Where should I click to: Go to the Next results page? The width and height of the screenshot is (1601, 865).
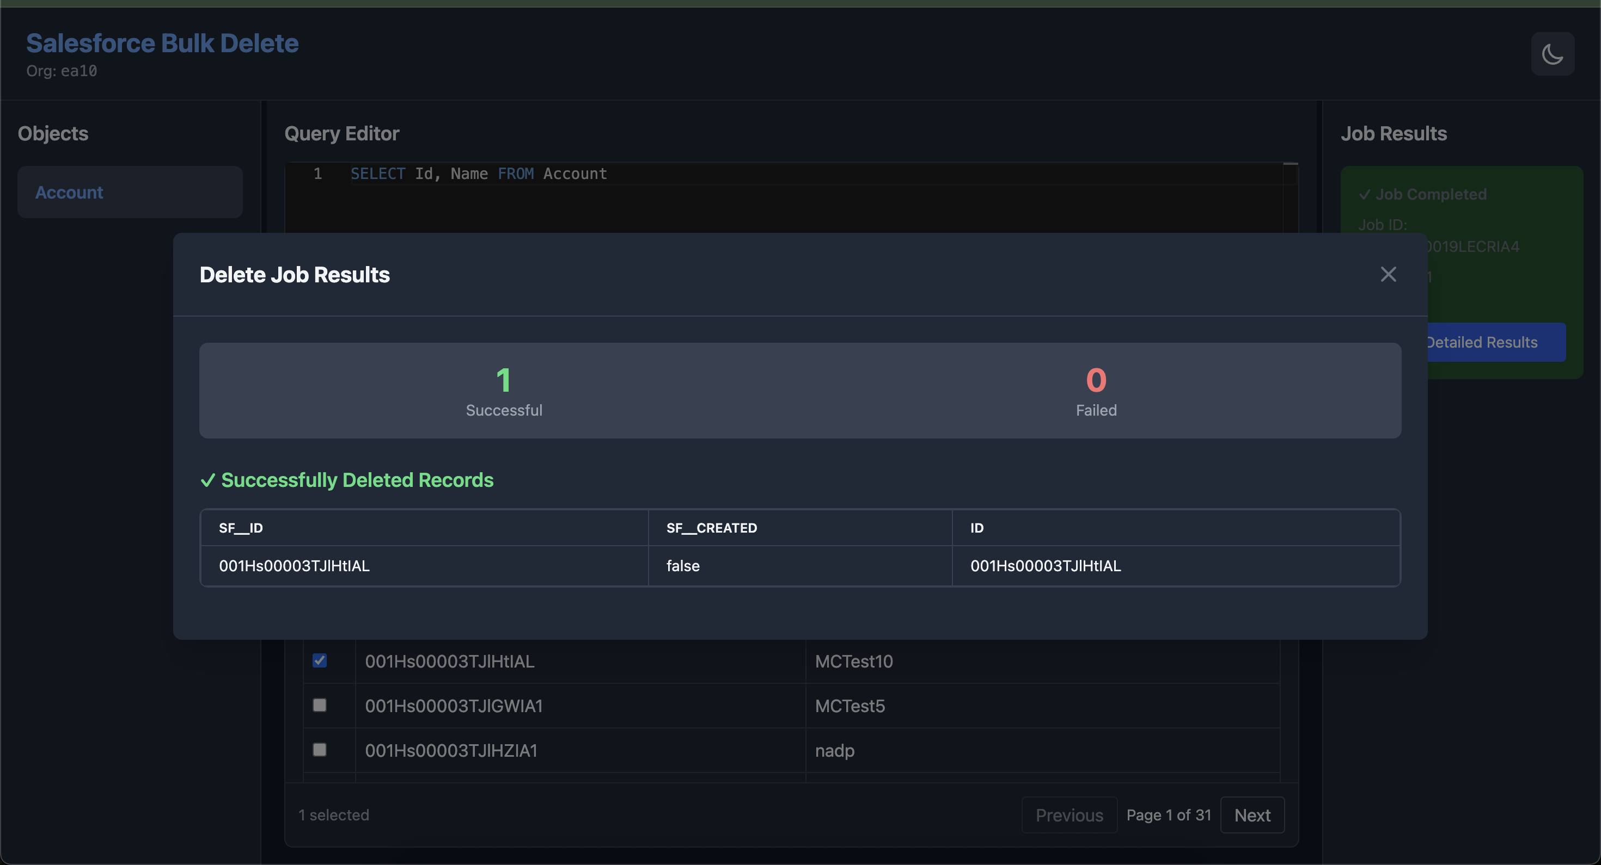tap(1252, 815)
